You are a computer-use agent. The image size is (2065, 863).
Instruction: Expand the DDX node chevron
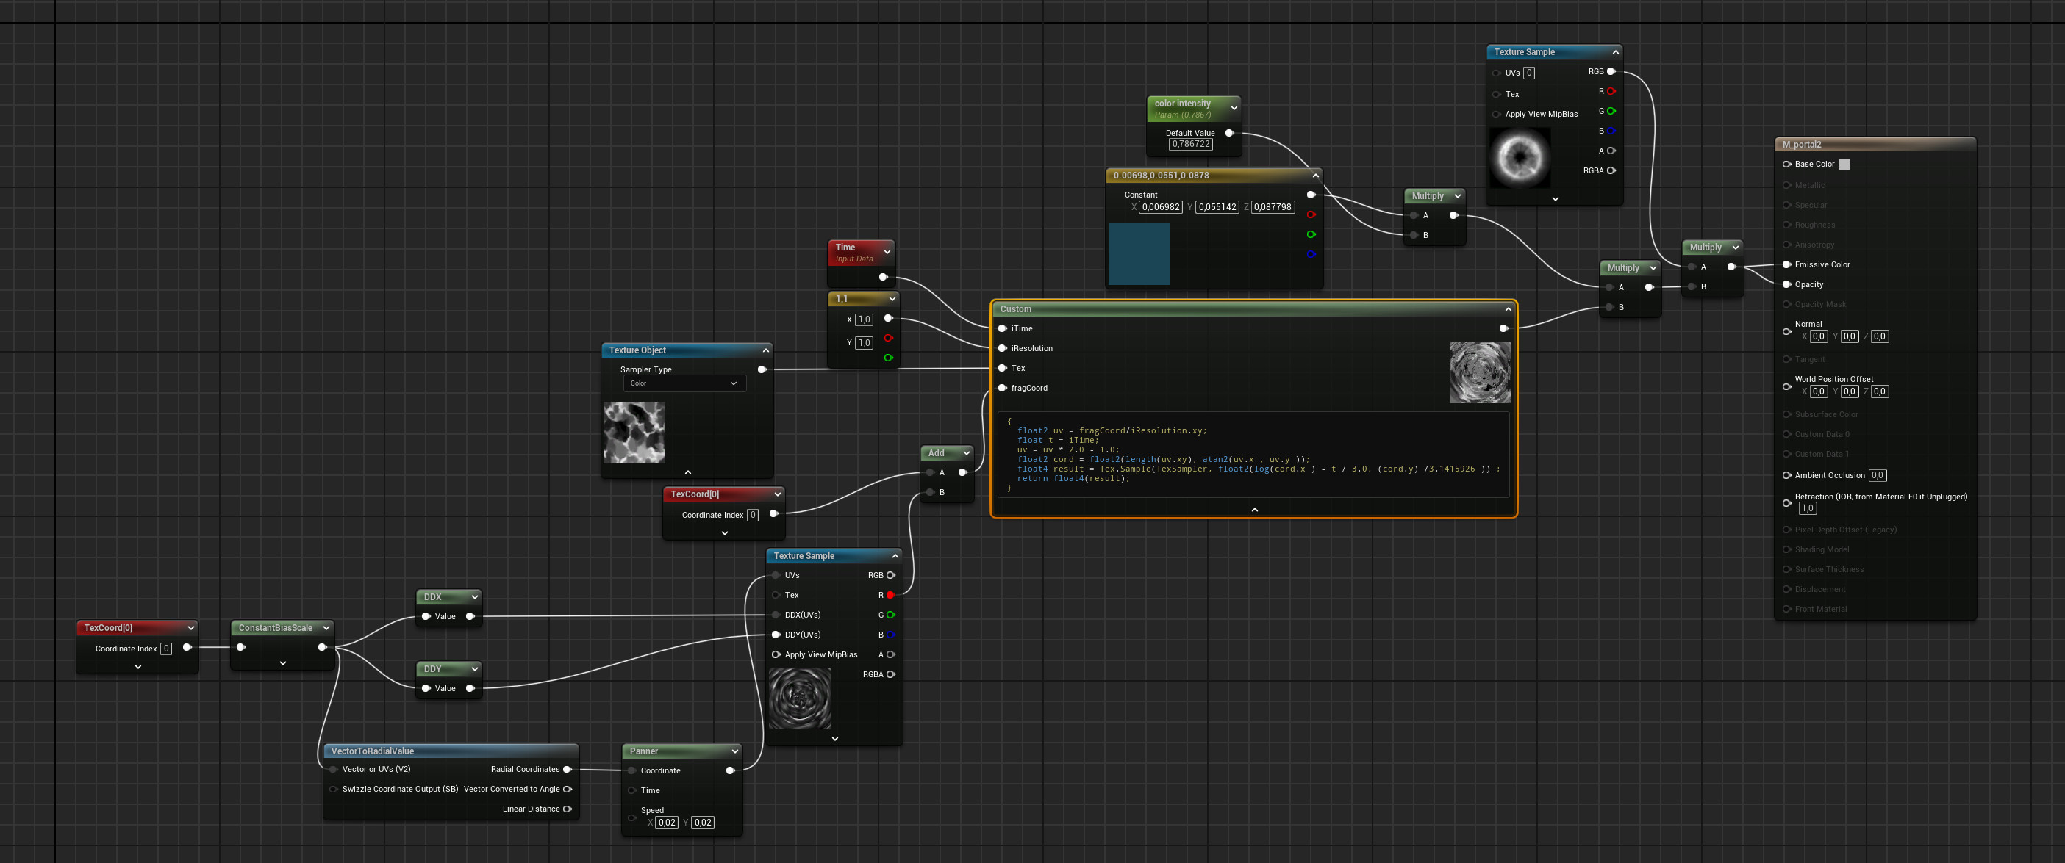(475, 597)
